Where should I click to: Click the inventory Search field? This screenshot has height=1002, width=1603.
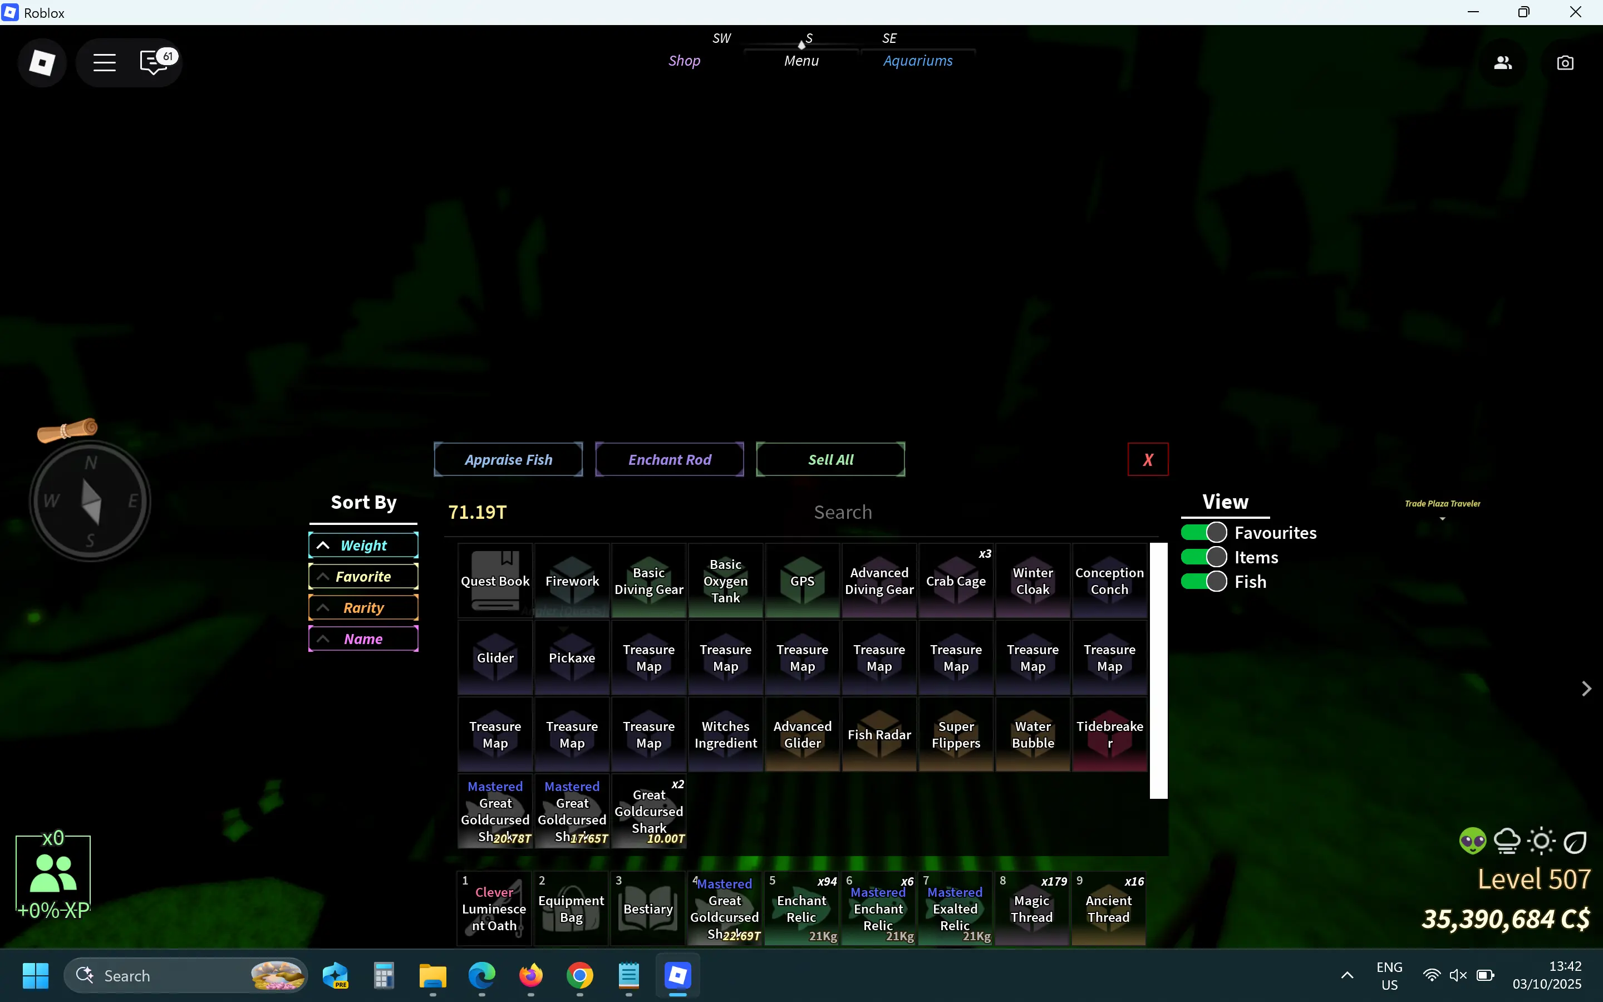[843, 512]
